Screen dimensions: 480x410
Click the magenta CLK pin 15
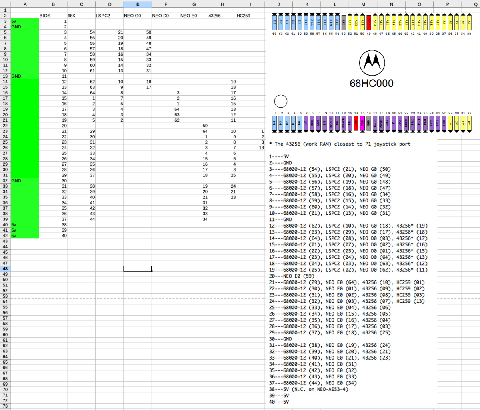362,123
